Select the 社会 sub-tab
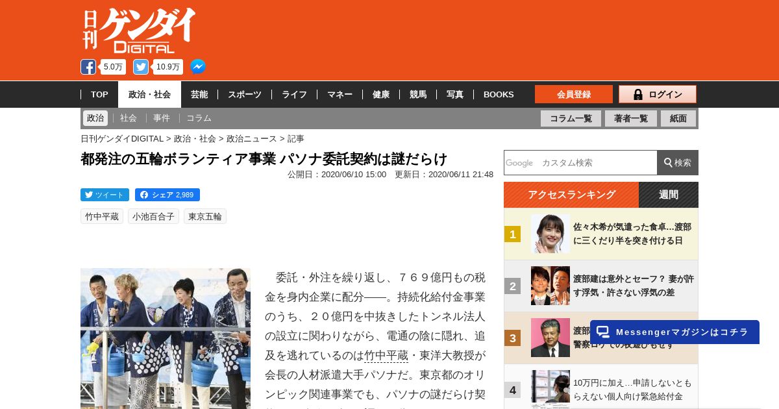The height and width of the screenshot is (409, 779). point(129,118)
